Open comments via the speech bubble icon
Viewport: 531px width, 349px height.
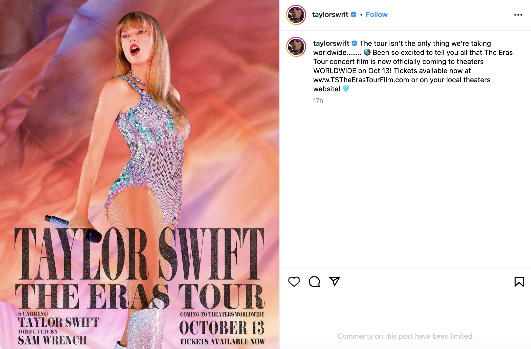tap(314, 281)
